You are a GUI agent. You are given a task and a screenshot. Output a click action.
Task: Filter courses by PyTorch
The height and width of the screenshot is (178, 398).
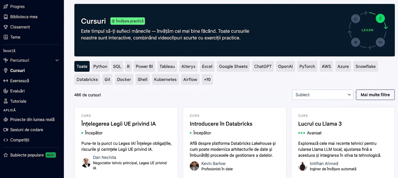pyautogui.click(x=307, y=66)
